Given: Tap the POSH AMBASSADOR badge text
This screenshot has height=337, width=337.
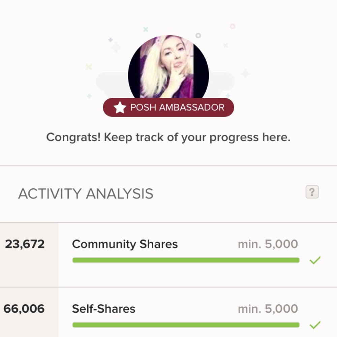Looking at the screenshot, I should (177, 108).
